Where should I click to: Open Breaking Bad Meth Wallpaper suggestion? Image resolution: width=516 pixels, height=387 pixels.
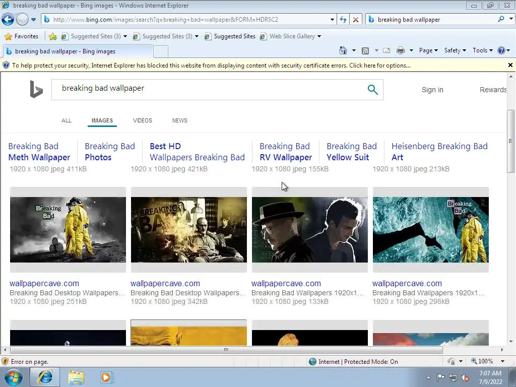[39, 152]
